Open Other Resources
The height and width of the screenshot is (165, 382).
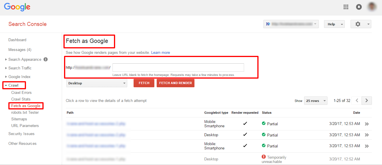23,143
